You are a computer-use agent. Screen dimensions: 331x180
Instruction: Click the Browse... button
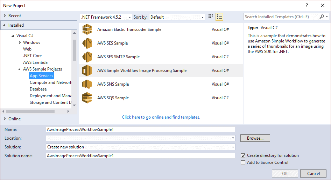tap(255, 138)
